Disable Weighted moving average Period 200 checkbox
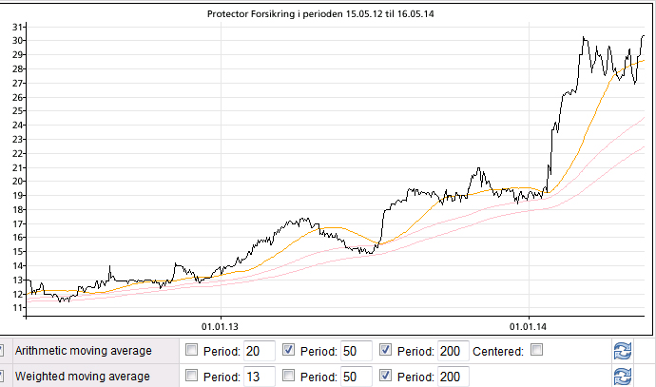This screenshot has height=387, width=656. (x=386, y=376)
